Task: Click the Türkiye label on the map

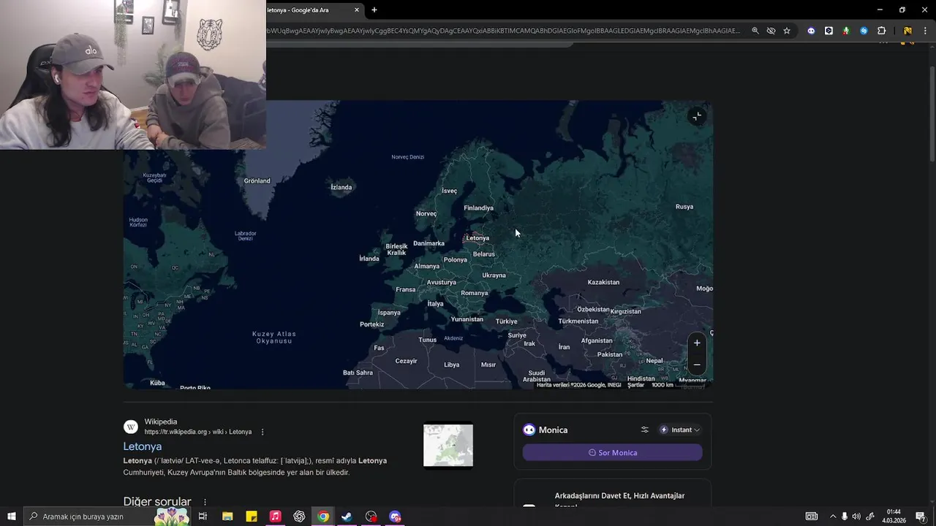Action: pyautogui.click(x=506, y=321)
